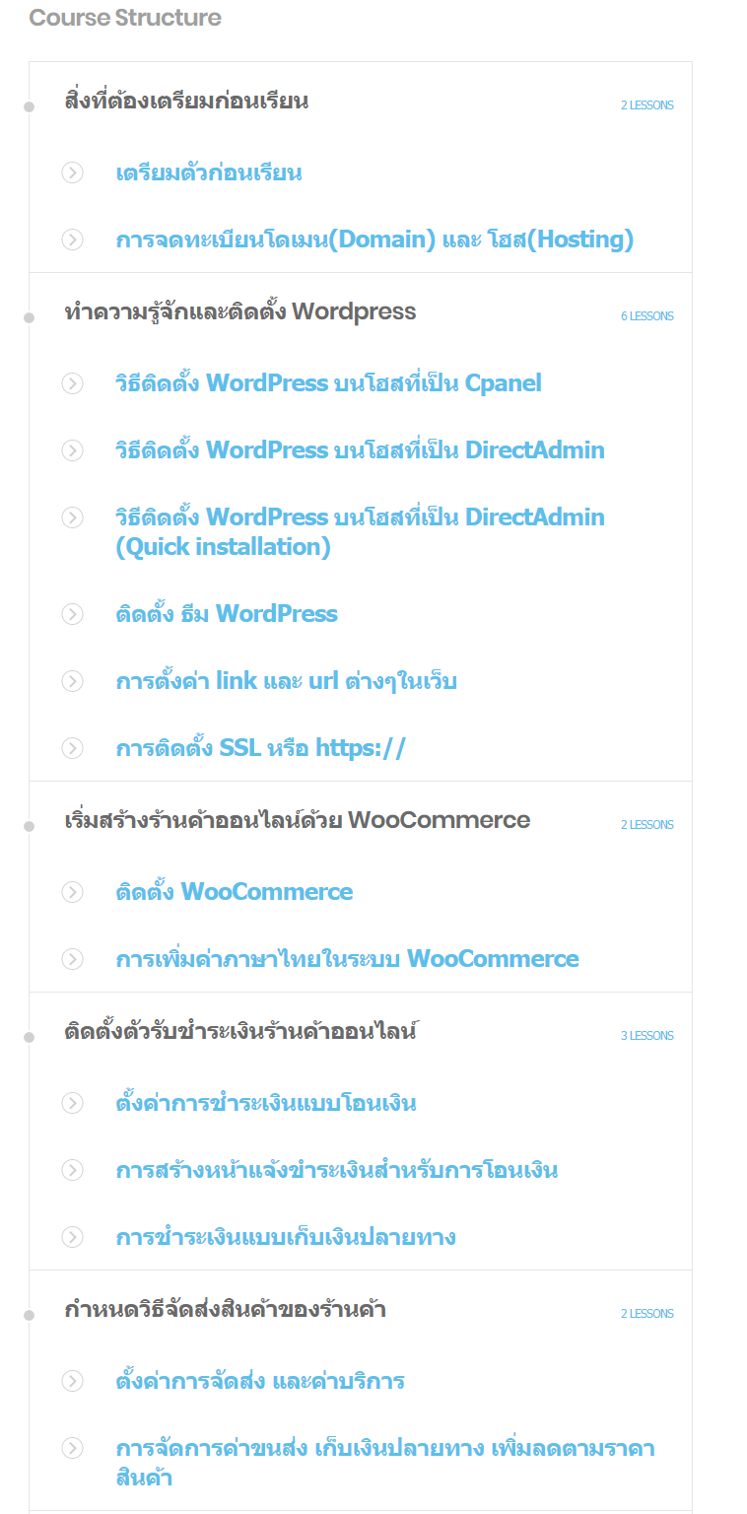Click arrow icon next to ติดตั้ง ธีม WordPress

(72, 614)
